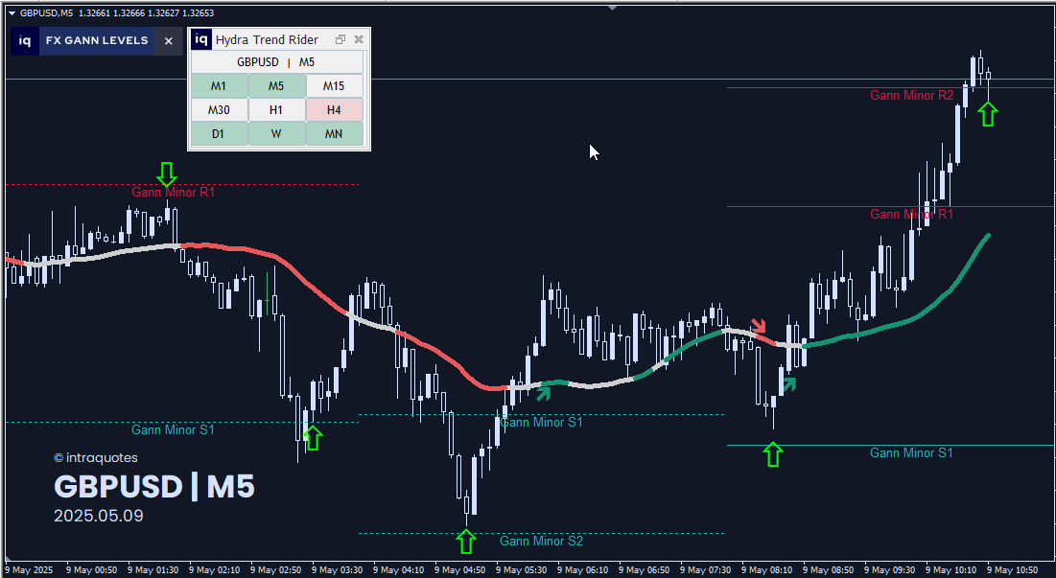Click the 9 May 04:50 time axis label
This screenshot has height=578, width=1056.
tap(460, 570)
